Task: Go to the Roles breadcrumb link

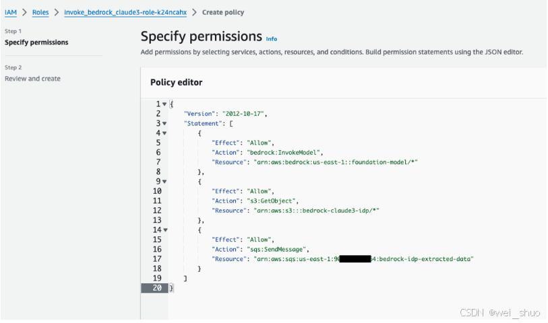Action: (x=40, y=13)
